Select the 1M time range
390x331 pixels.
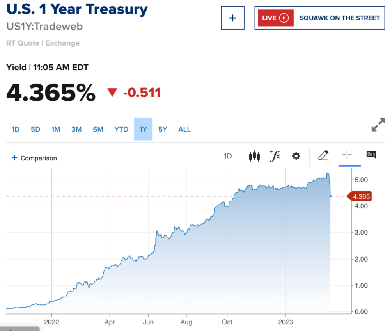click(x=56, y=129)
